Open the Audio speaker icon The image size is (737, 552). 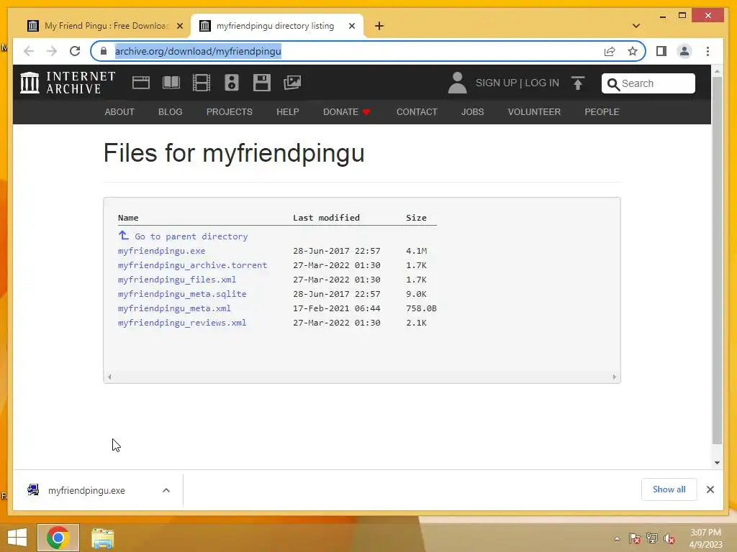tap(231, 83)
